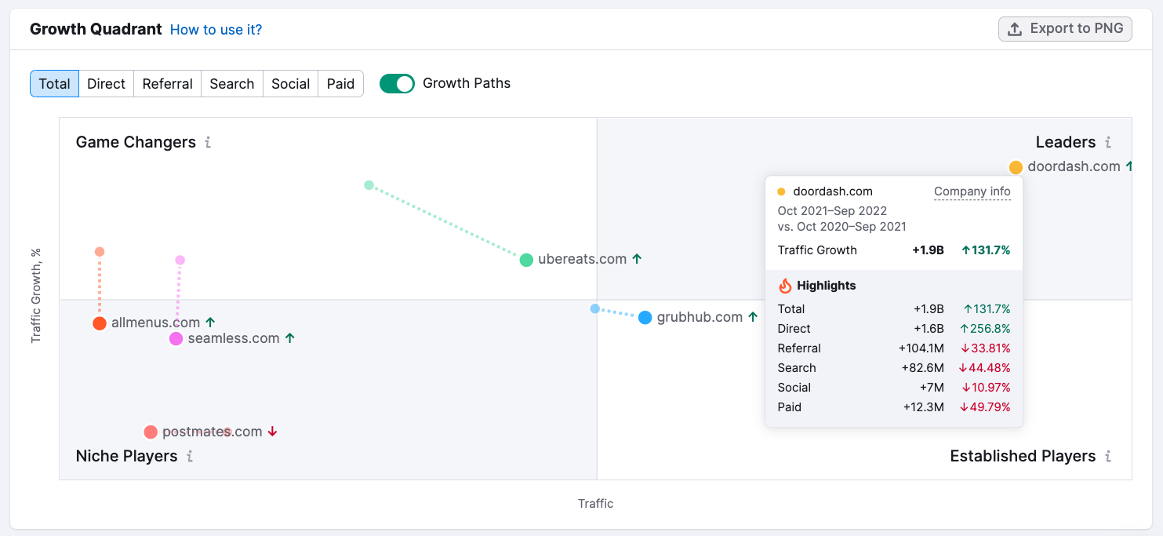Click the Traffic Growth, % y-axis label
This screenshot has height=536, width=1163.
click(x=35, y=296)
